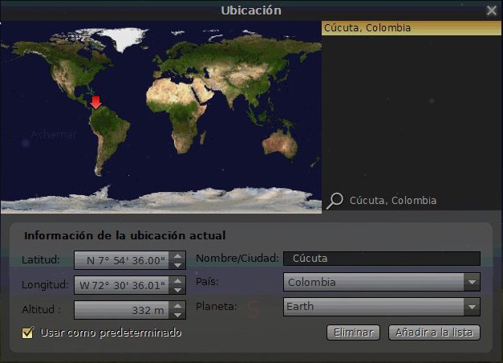The height and width of the screenshot is (363, 503).
Task: Decrease the Altitud value with down arrow
Action: coord(177,314)
